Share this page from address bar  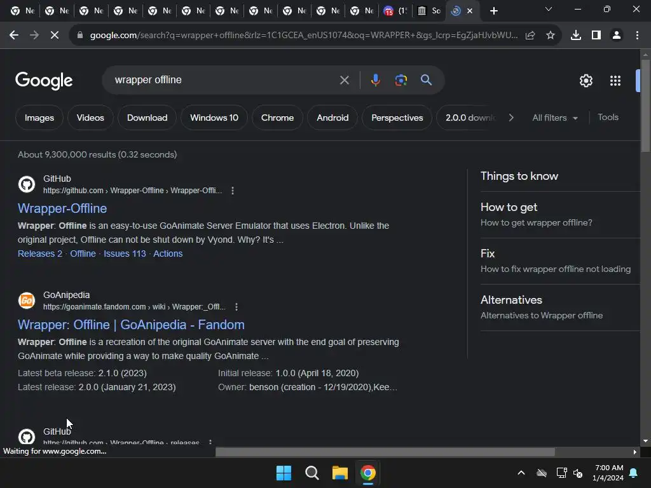click(530, 36)
